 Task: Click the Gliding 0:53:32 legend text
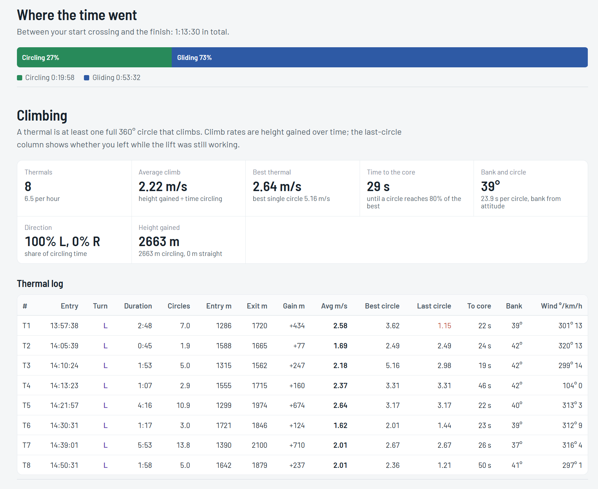(116, 78)
